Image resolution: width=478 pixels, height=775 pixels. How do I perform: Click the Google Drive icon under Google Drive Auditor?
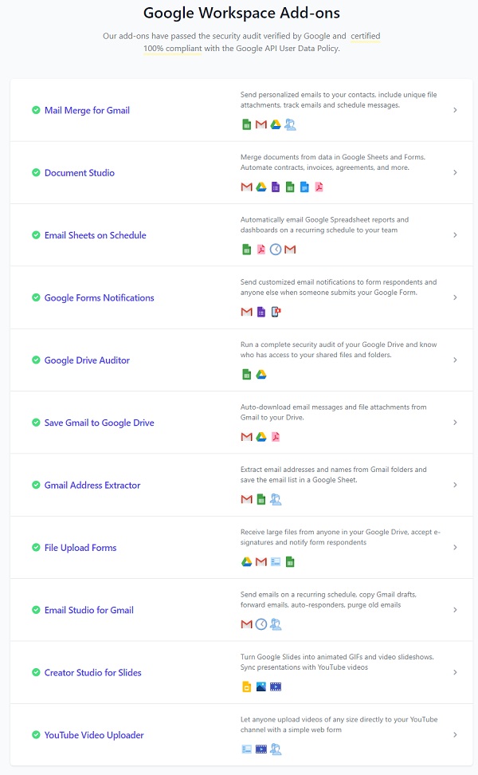[x=261, y=375]
